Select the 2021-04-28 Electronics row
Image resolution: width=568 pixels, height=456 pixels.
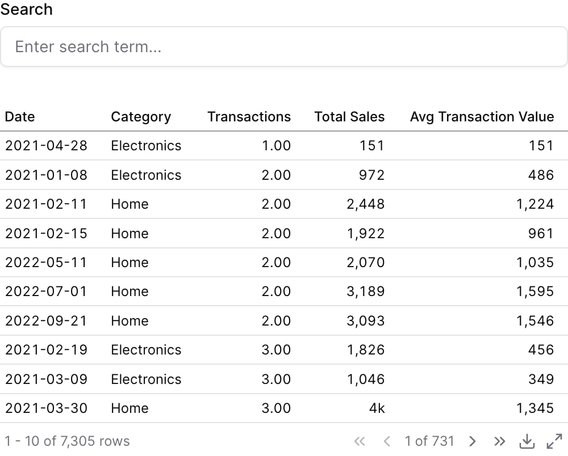(284, 146)
